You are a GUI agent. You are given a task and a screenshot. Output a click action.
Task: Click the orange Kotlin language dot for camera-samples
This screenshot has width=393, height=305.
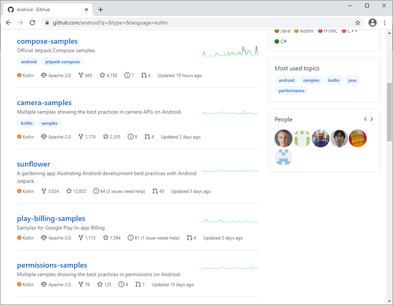click(x=19, y=137)
